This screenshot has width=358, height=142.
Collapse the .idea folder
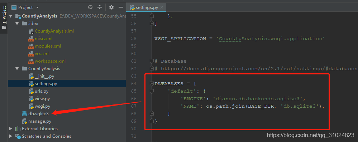17,24
